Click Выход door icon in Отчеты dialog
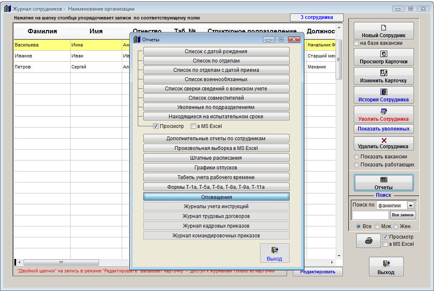The width and height of the screenshot is (435, 291). pos(274,250)
